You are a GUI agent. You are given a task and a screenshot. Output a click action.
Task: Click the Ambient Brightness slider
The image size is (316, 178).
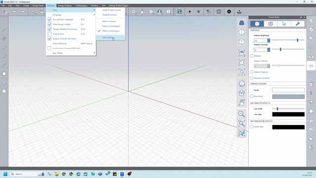click(288, 40)
